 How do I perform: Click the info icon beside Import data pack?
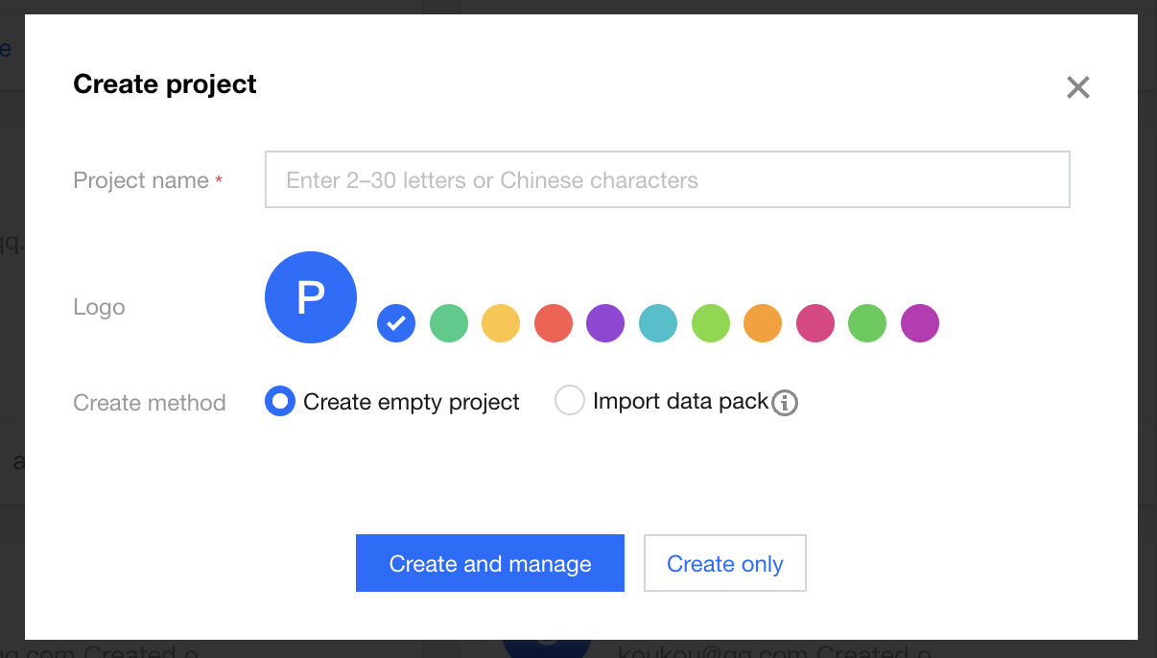click(x=785, y=403)
